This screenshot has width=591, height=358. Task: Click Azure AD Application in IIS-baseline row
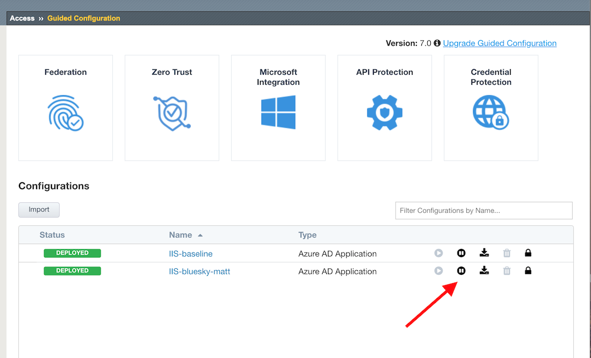coord(337,254)
